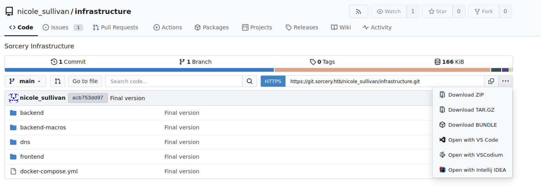Viewport: 541px width, 192px height.
Task: Switch to the Issues tab
Action: (x=59, y=27)
